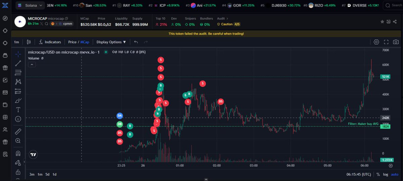Switch chart display to Price

click(x=72, y=42)
